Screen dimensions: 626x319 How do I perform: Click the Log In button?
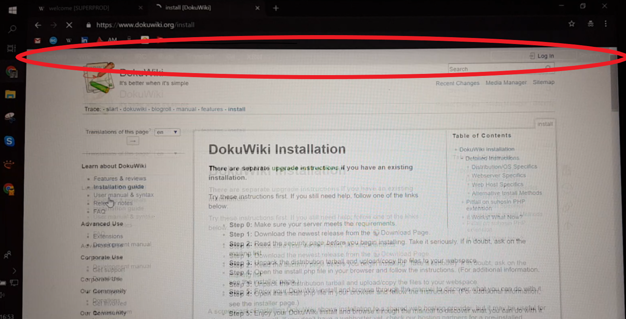[541, 56]
